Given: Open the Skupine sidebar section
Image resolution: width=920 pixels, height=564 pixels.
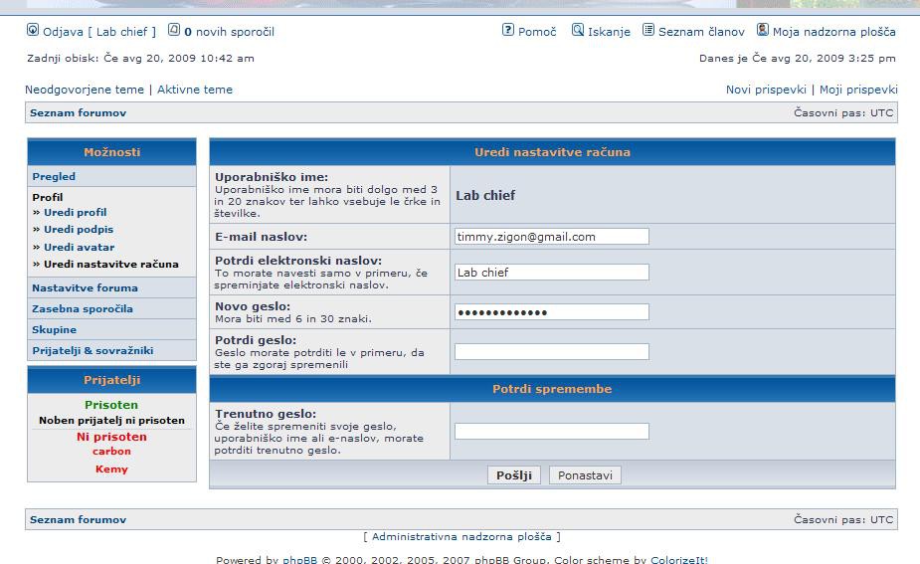Looking at the screenshot, I should 54,329.
